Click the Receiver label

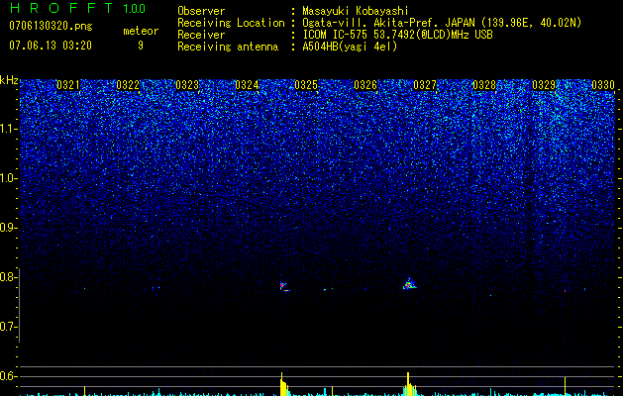click(201, 35)
